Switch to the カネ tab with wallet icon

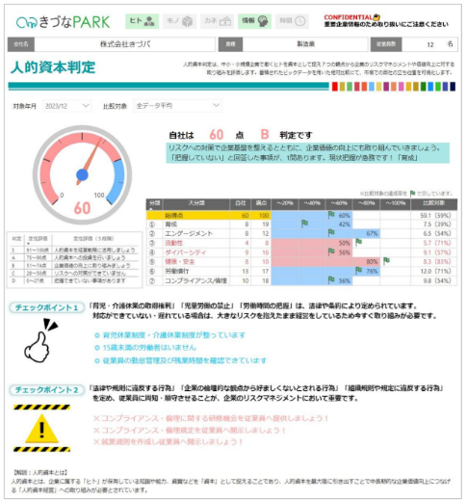point(217,21)
